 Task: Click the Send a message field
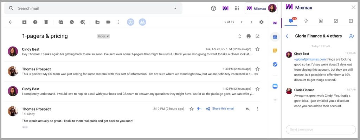coord(321,129)
